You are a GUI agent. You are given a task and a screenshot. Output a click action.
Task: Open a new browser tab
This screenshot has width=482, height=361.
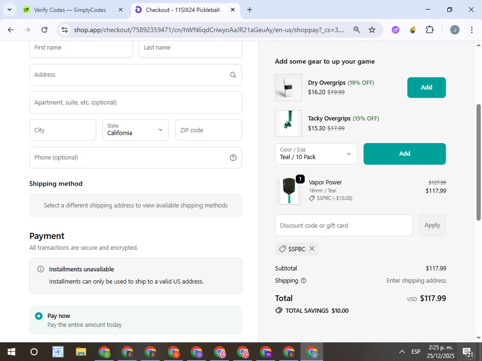tap(249, 10)
